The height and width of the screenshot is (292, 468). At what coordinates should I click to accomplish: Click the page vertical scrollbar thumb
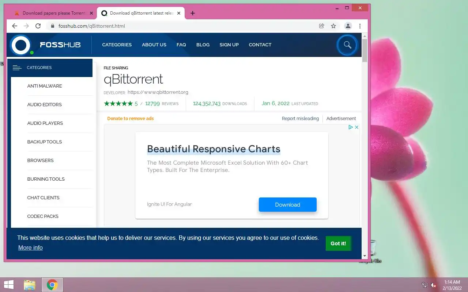[365, 51]
